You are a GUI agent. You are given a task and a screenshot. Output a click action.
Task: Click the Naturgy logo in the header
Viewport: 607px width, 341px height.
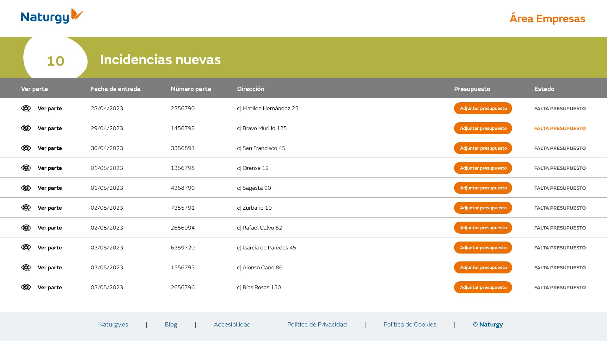tap(52, 16)
